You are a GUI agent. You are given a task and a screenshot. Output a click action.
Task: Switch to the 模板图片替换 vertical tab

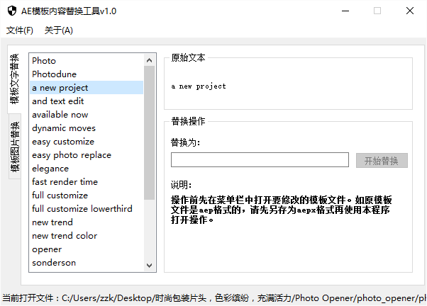(15, 147)
